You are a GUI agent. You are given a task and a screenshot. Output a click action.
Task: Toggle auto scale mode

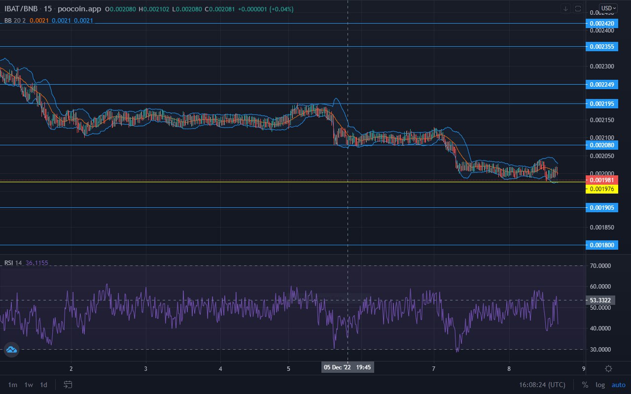coord(618,385)
